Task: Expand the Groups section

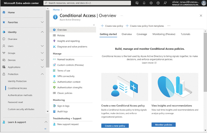Action: [42, 53]
